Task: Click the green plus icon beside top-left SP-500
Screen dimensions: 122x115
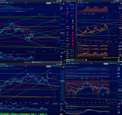Action: tap(1, 3)
